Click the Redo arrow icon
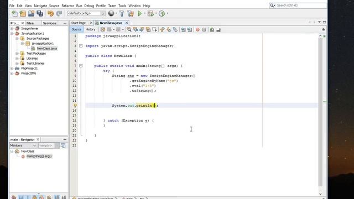The image size is (354, 199). click(59, 13)
